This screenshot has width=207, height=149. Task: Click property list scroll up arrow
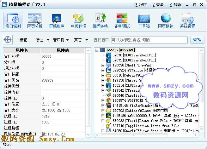(88, 50)
